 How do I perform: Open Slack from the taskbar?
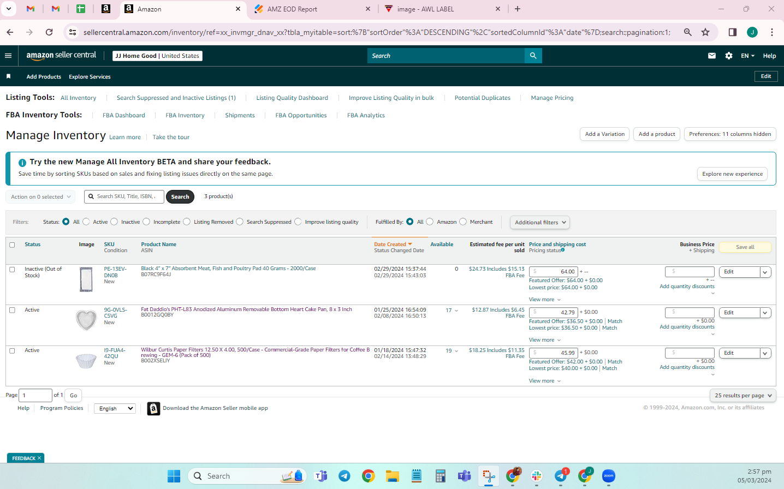tap(537, 476)
